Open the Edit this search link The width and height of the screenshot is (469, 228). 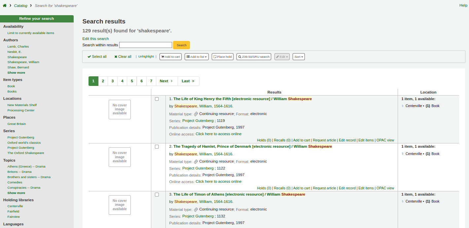click(x=95, y=39)
